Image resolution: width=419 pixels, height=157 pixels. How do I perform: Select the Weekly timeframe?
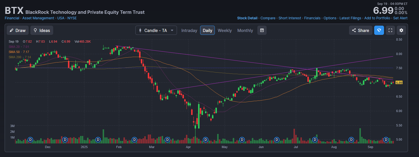[224, 30]
